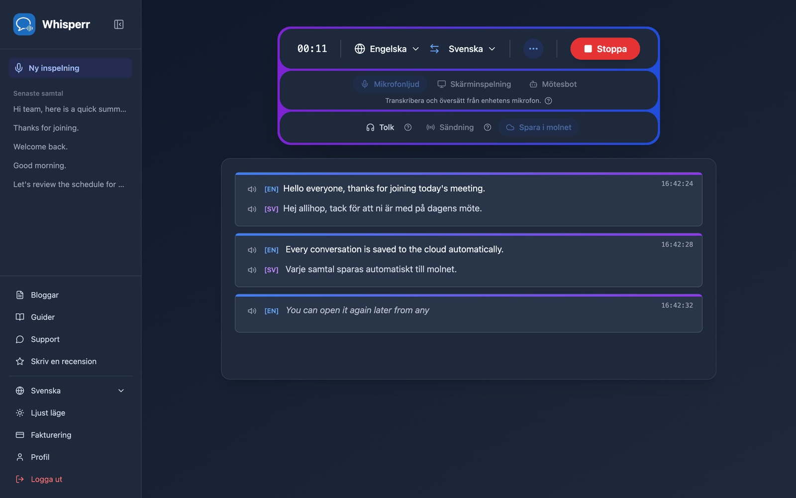This screenshot has height=498, width=796.
Task: Open the Profil page
Action: point(70,457)
